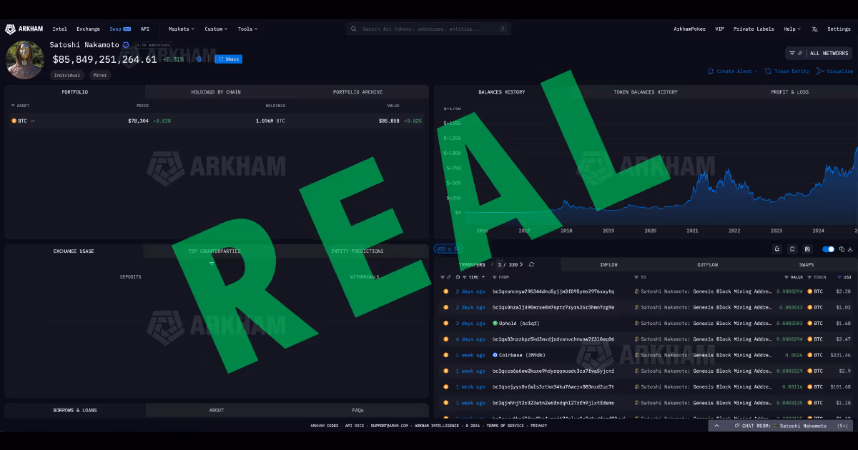Open the language translate icon
The width and height of the screenshot is (858, 450).
point(814,29)
